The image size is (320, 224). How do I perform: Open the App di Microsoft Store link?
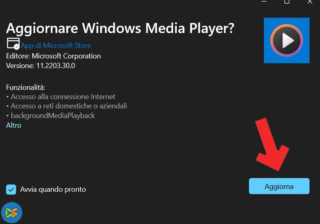pos(56,45)
